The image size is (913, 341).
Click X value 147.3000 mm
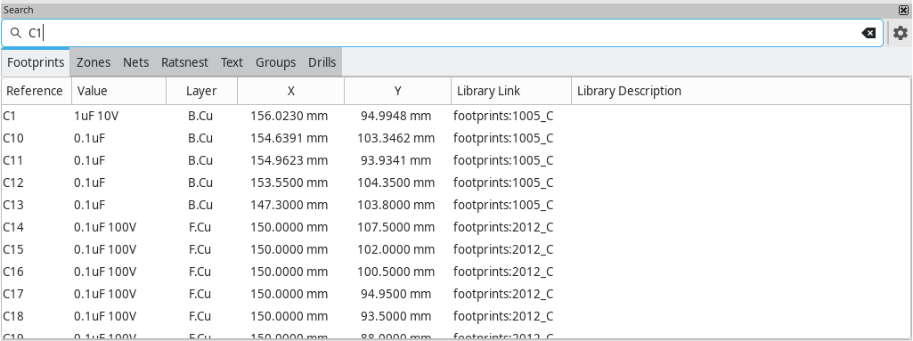(x=289, y=205)
